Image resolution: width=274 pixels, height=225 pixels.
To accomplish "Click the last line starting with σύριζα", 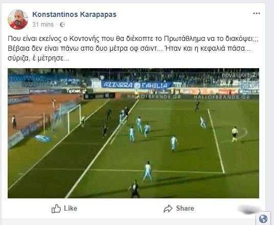I will coord(38,58).
